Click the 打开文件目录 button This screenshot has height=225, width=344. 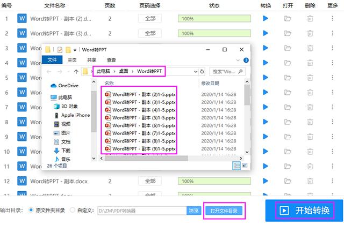224,211
